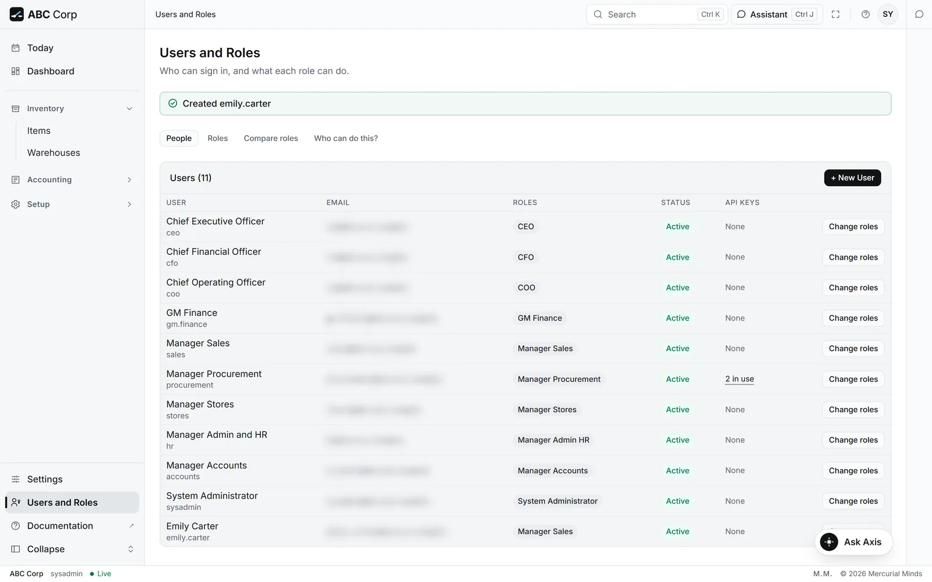Screen dimensions: 932x582
Task: Click the ABC Corp logo icon
Action: click(16, 15)
